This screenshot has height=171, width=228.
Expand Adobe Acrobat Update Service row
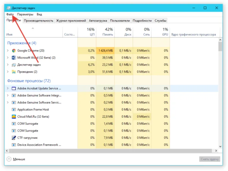coord(8,88)
